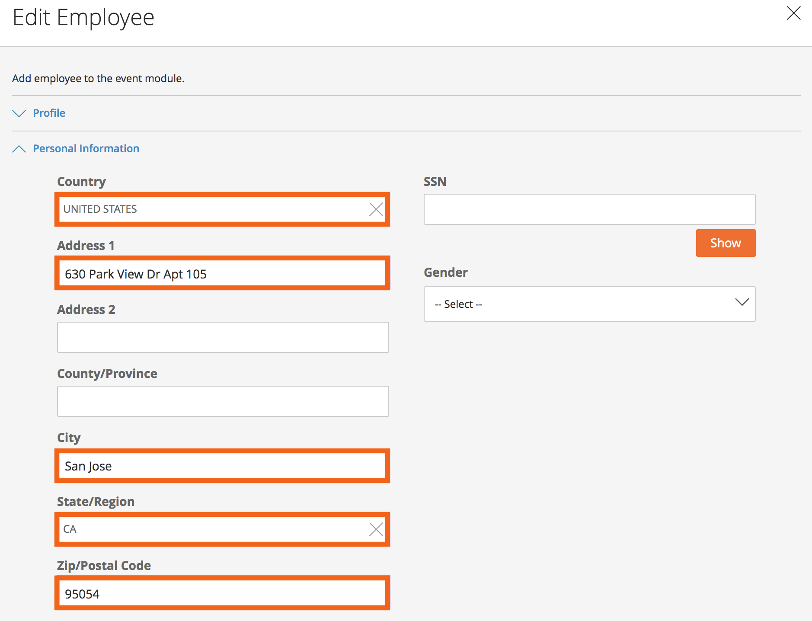Click the Address 1 label
812x621 pixels.
[x=86, y=245]
